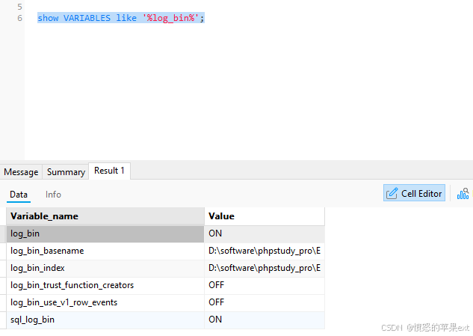Select the path value in log_bin_index row
This screenshot has height=336, width=473.
click(265, 269)
